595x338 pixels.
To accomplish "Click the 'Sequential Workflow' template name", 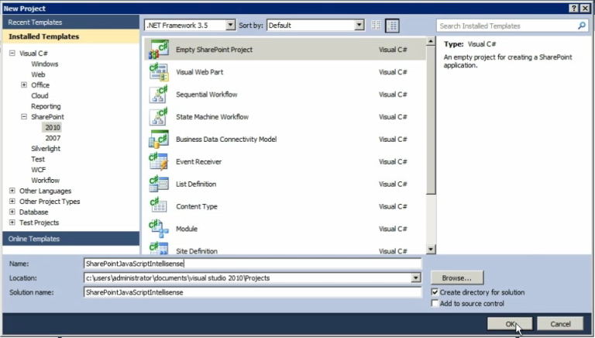I will click(x=206, y=95).
